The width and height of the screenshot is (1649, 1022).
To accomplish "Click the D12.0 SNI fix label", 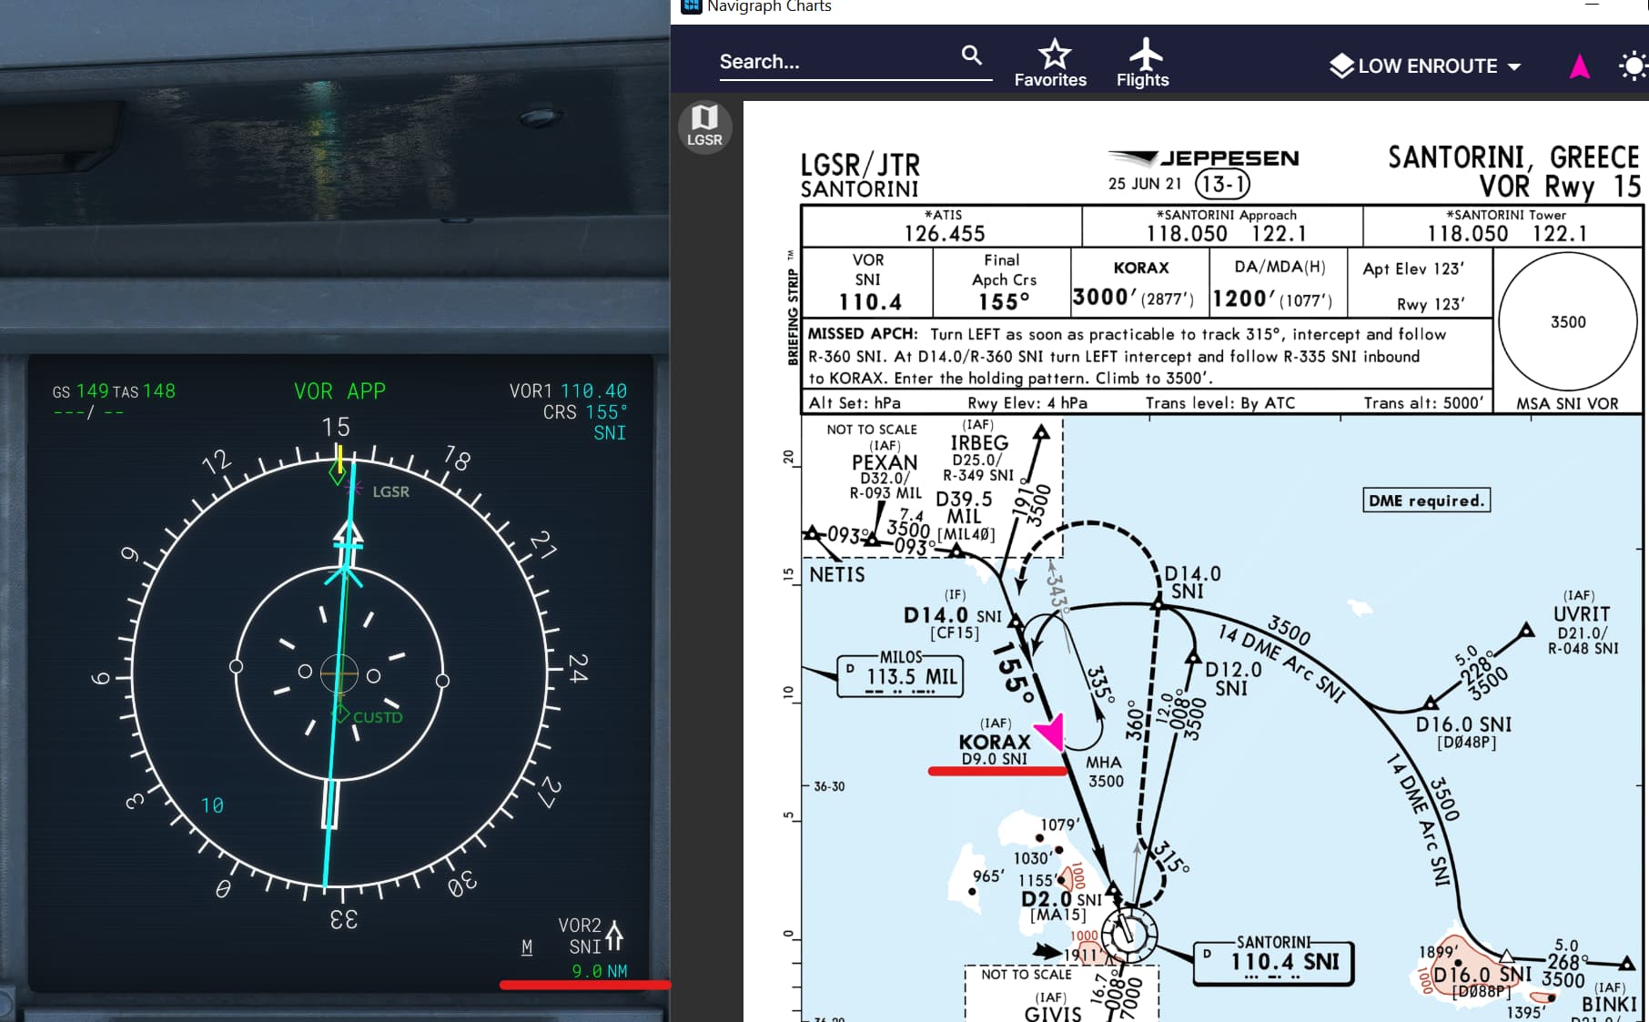I will click(1233, 679).
